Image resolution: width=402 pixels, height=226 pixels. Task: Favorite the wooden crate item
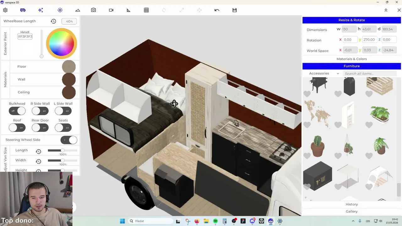click(x=369, y=94)
